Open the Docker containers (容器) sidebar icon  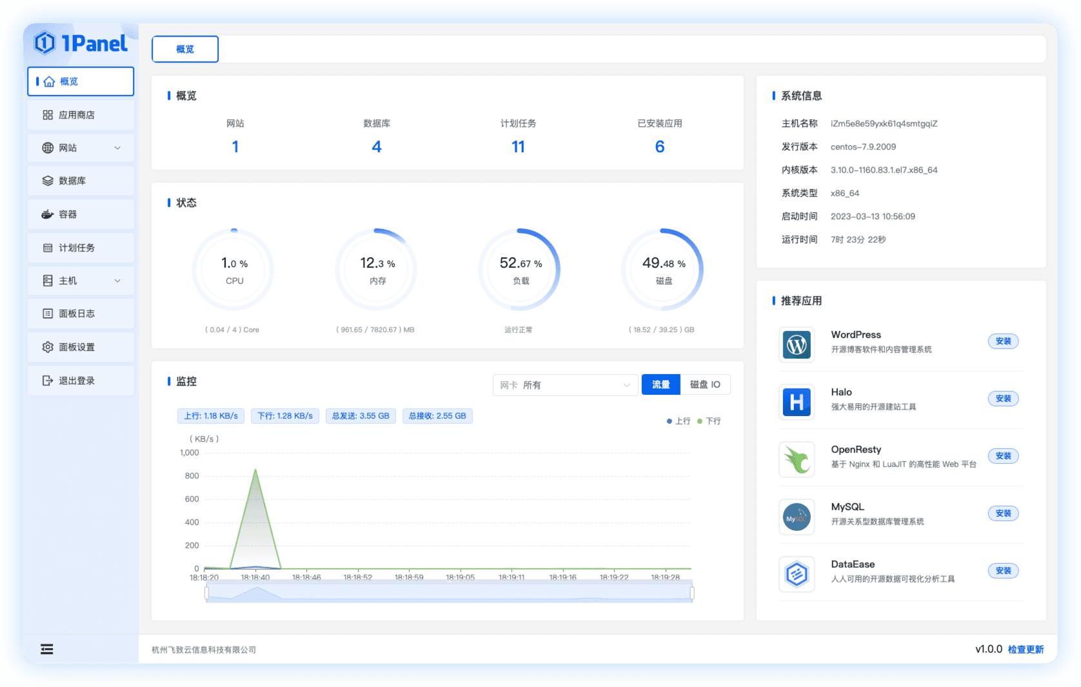(x=48, y=214)
